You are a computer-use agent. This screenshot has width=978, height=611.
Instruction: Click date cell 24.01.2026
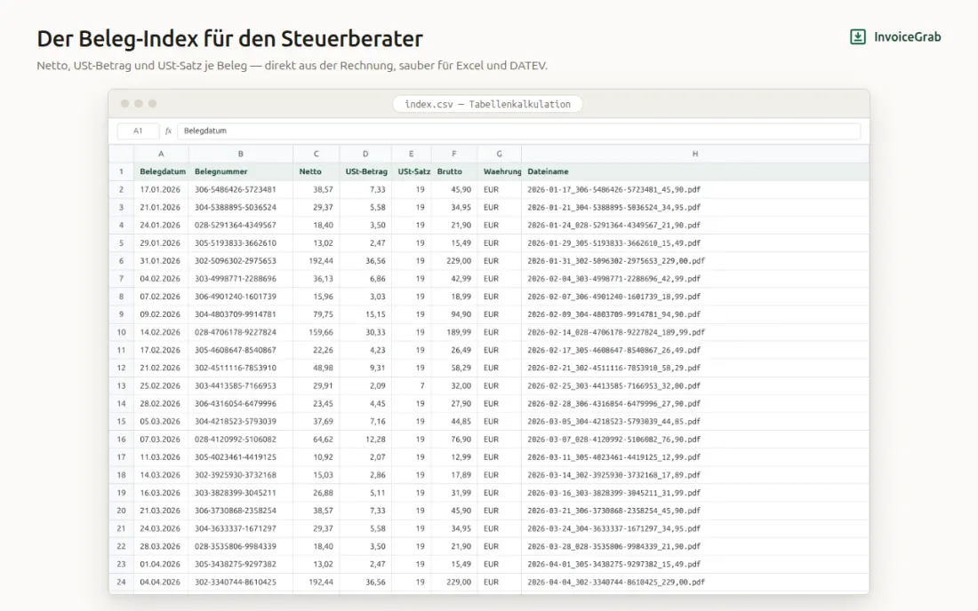tap(161, 225)
